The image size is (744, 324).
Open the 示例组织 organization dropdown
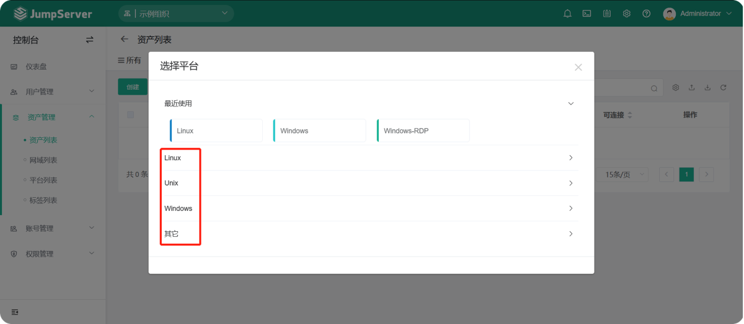tap(176, 14)
